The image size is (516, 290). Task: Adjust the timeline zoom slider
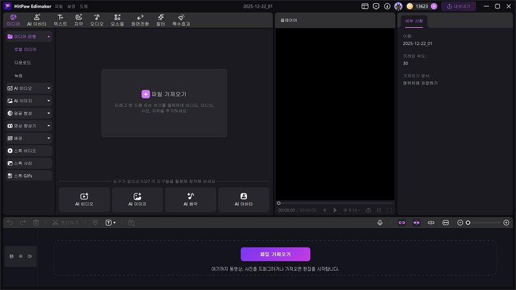[483, 222]
